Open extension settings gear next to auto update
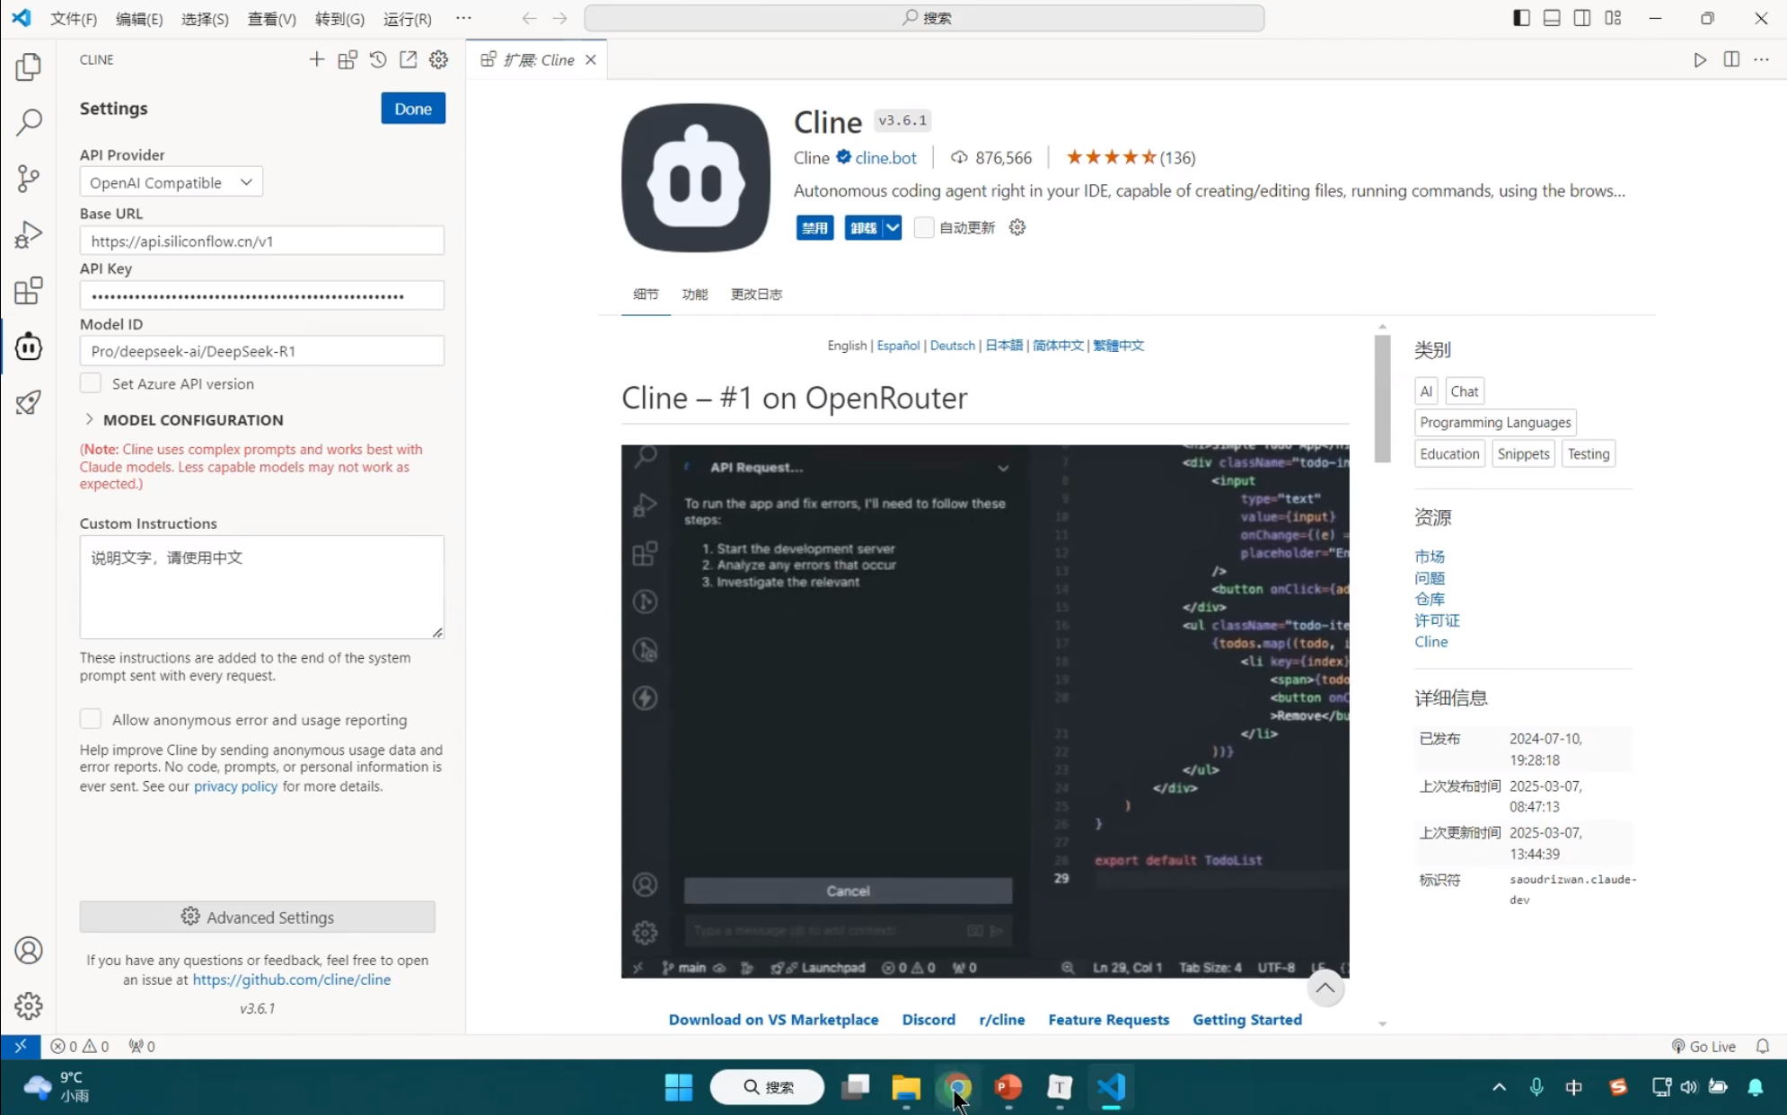 (1017, 227)
